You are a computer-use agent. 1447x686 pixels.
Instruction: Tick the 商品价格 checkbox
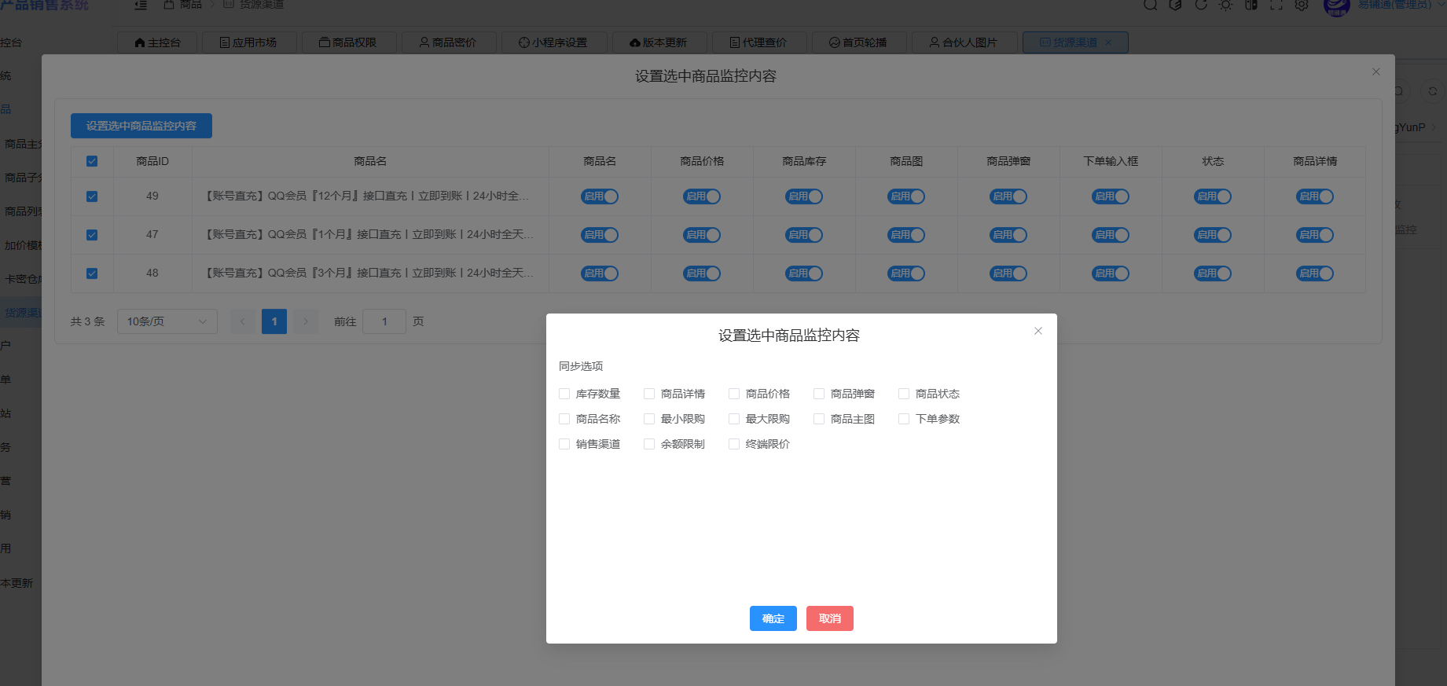click(734, 394)
